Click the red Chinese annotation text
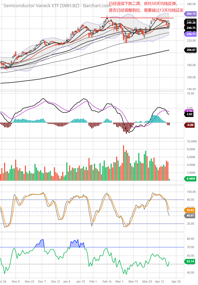 click(145, 8)
